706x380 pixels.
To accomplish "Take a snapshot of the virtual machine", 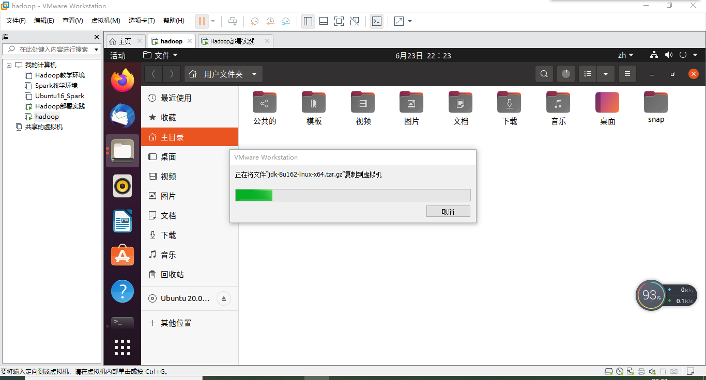I will click(255, 21).
